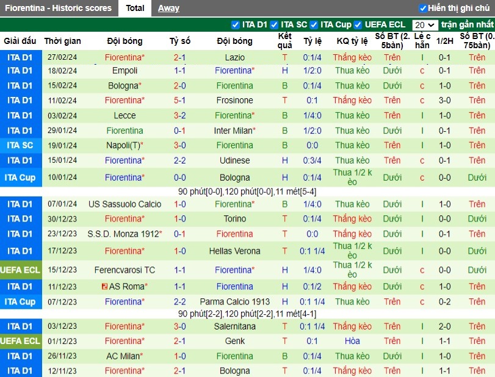Switch to the Total tab
Image resolution: width=495 pixels, height=377 pixels.
(x=135, y=8)
